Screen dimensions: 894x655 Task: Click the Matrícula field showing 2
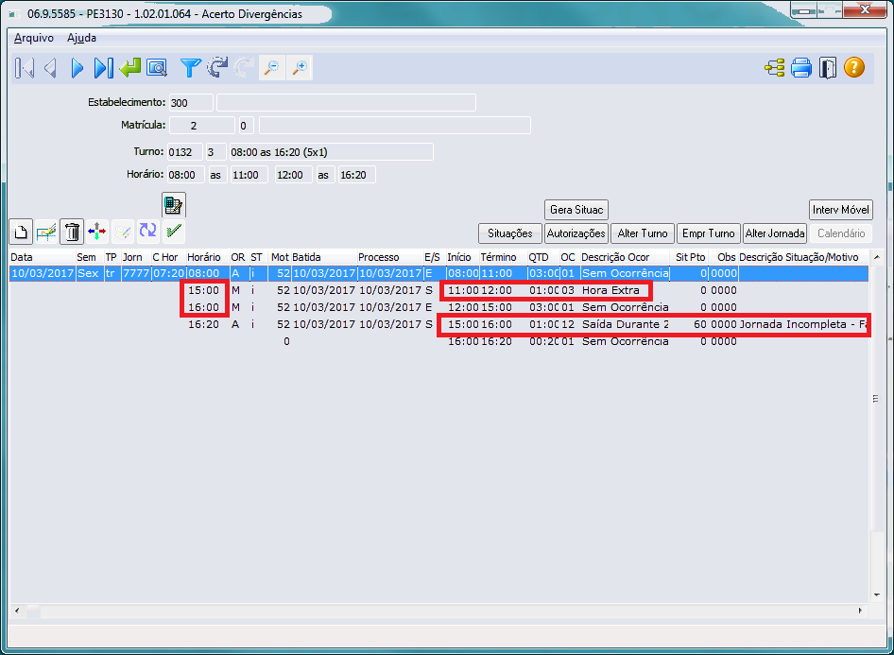point(202,126)
